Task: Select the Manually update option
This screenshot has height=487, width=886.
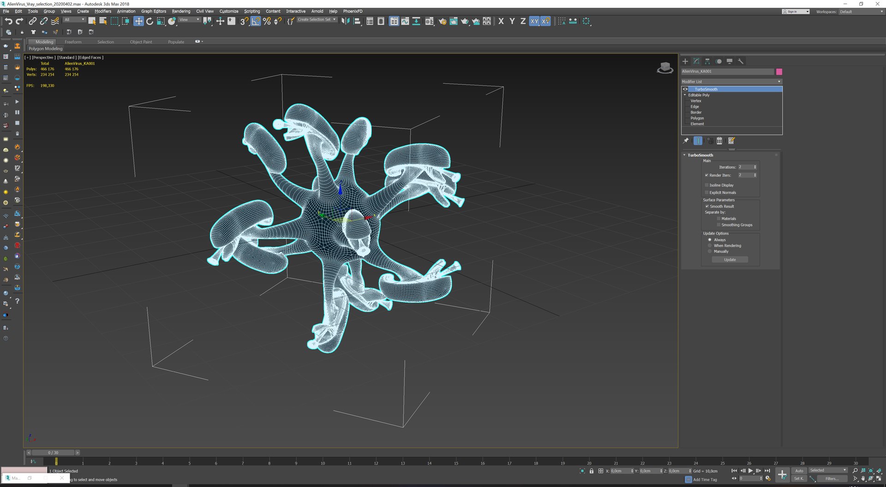Action: click(710, 252)
